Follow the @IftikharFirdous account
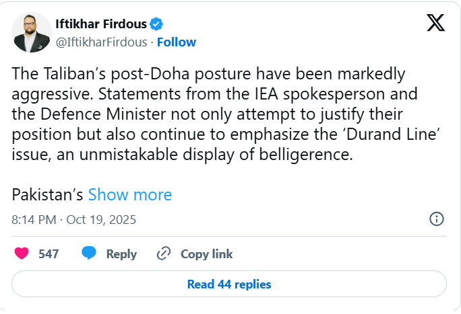Screen dimensions: 461x314 coord(176,42)
